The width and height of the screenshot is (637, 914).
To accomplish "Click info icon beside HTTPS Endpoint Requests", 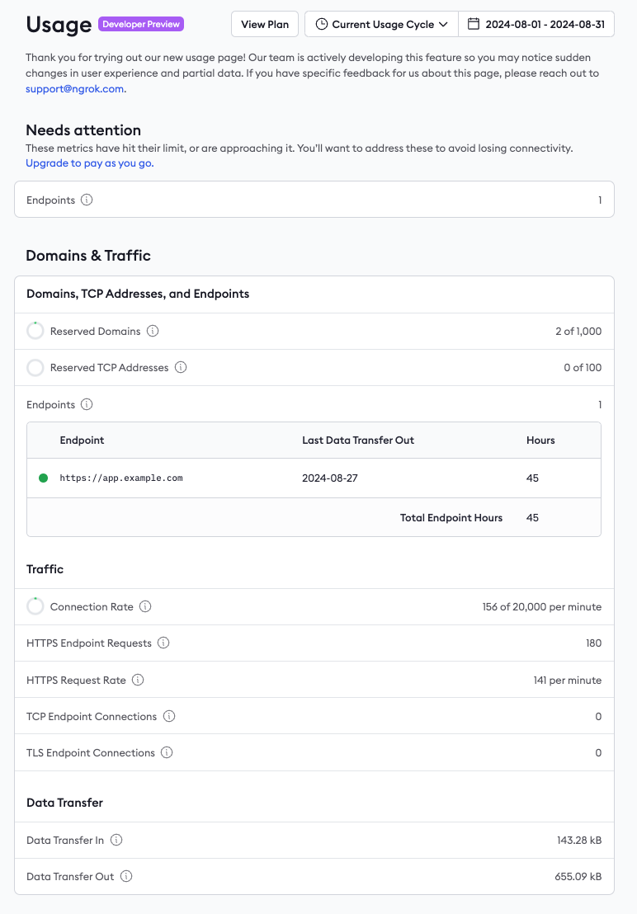I will tap(163, 643).
